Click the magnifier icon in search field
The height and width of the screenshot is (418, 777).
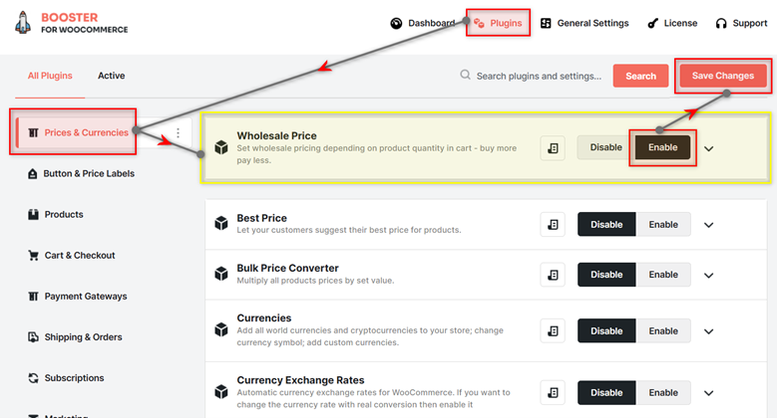[x=465, y=76]
